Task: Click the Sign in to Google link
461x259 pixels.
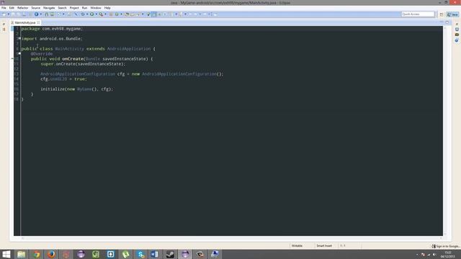Action: coord(446,246)
